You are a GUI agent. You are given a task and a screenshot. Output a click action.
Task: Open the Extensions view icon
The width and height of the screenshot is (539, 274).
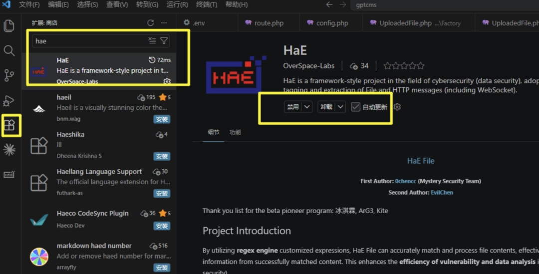(x=9, y=125)
